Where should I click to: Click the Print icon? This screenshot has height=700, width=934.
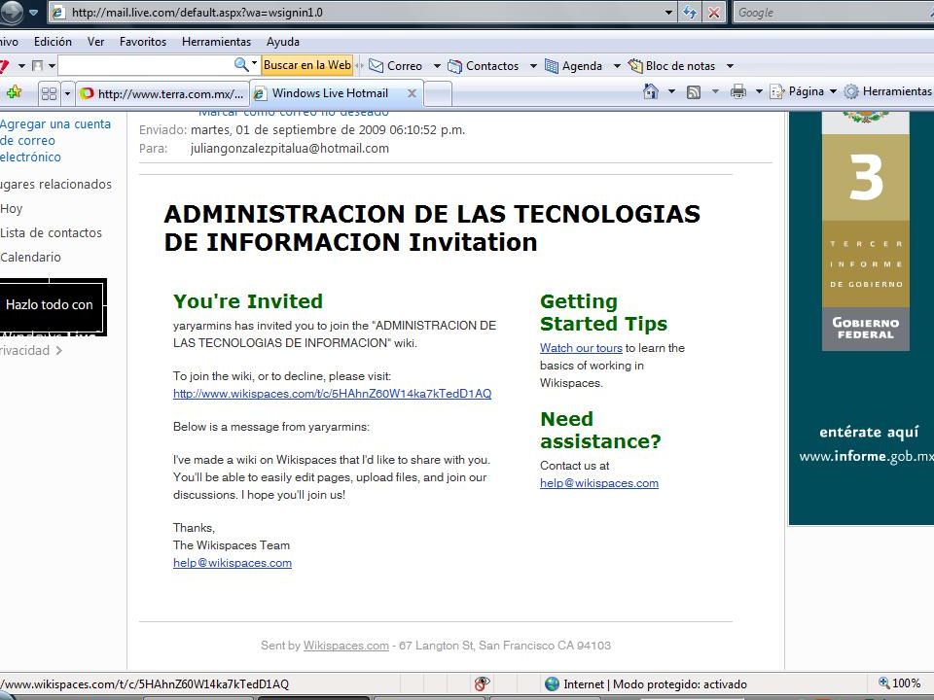tap(738, 91)
